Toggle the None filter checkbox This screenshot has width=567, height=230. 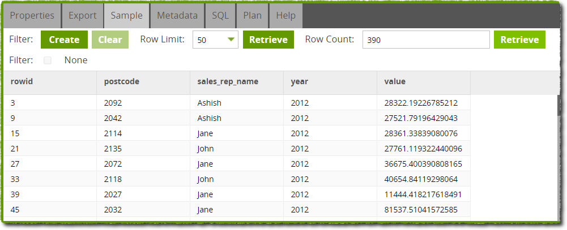[x=48, y=60]
